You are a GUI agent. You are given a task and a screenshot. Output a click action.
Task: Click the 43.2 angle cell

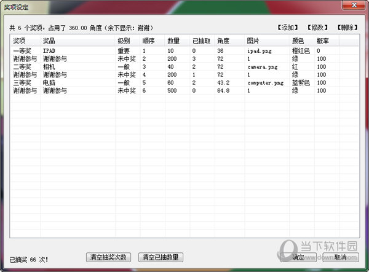click(223, 83)
